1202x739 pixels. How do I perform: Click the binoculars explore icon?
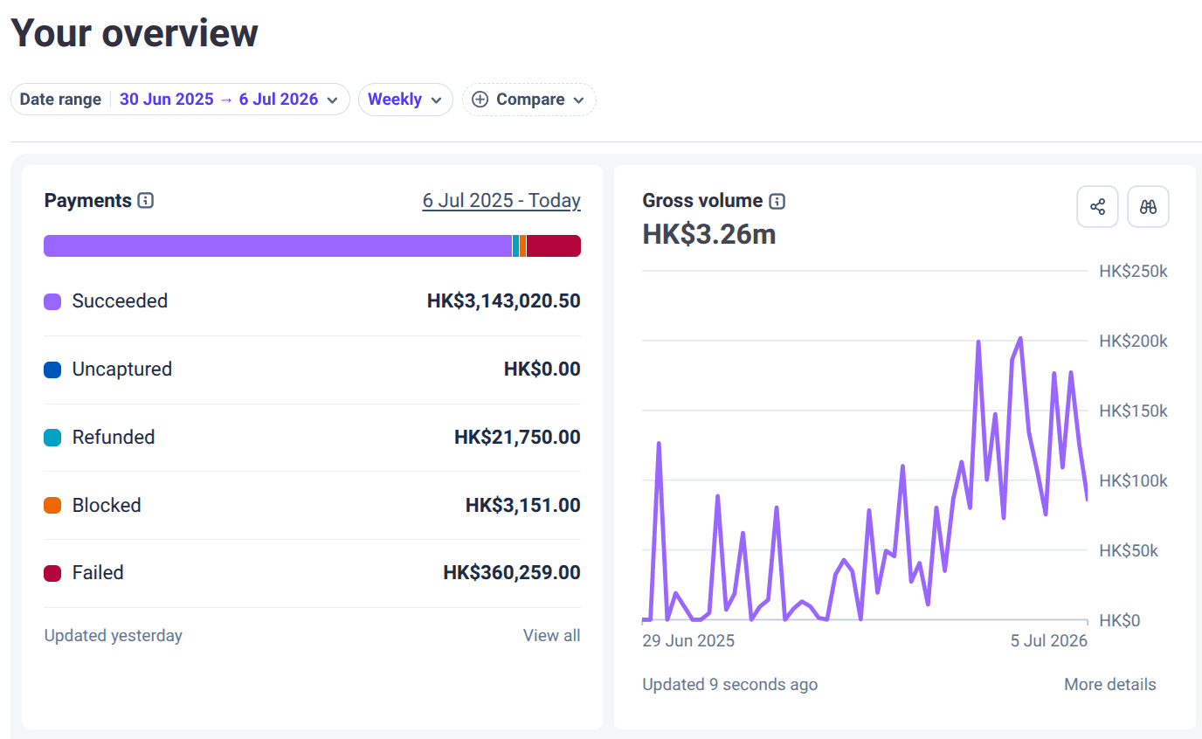pyautogui.click(x=1149, y=207)
